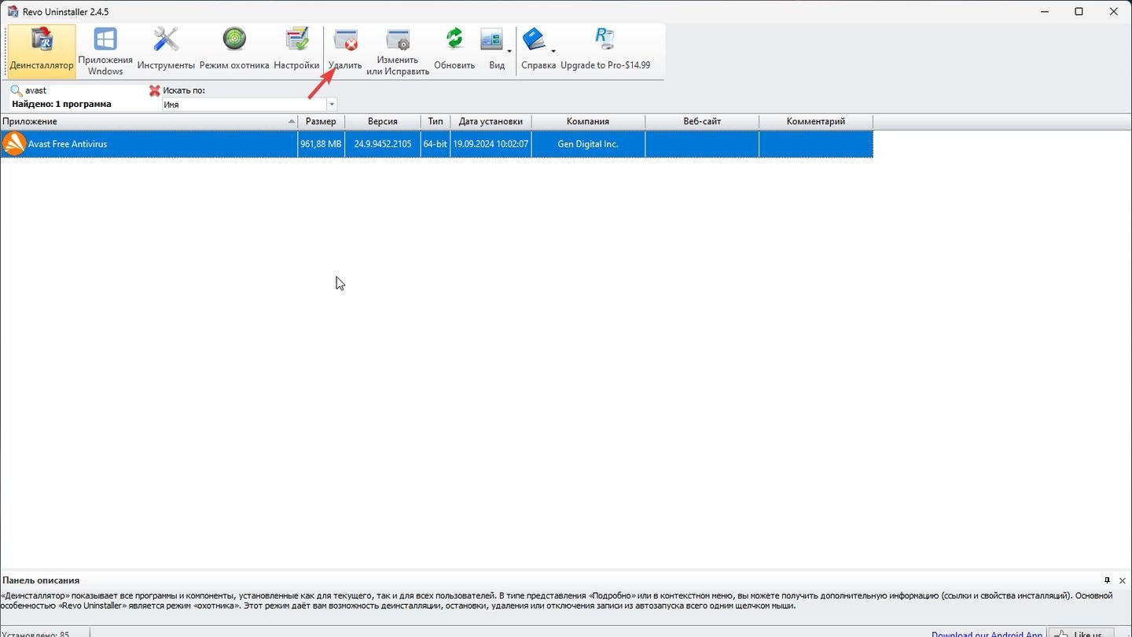Sort by Комментарий column header

(816, 121)
